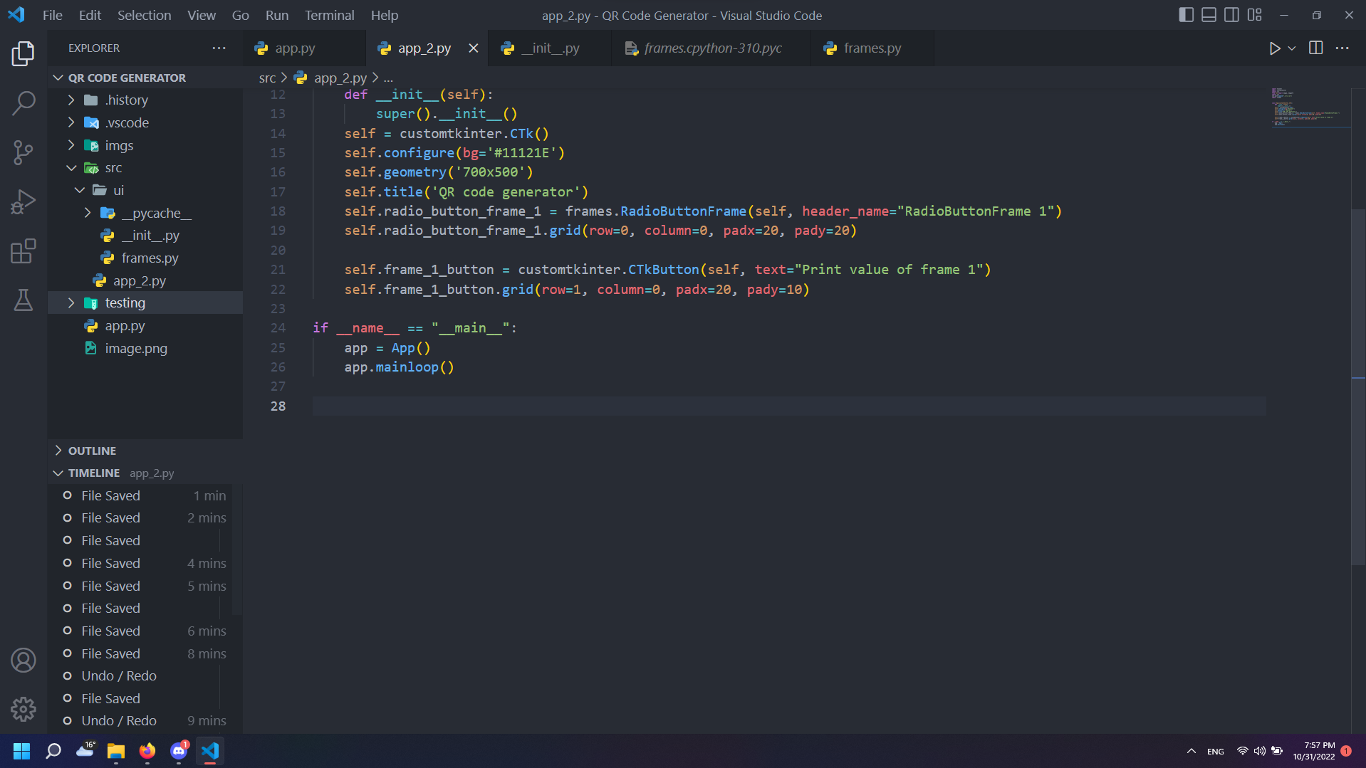Viewport: 1366px width, 768px height.
Task: Open Run and Debug view
Action: coord(23,201)
